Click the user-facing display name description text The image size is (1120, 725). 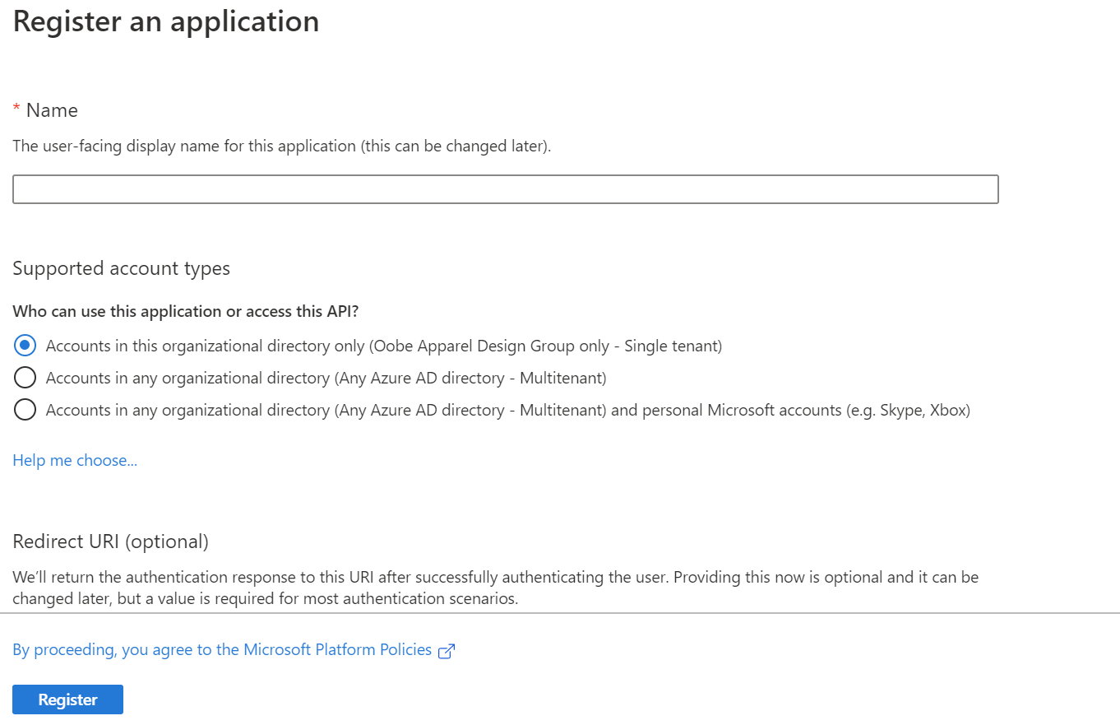click(x=282, y=146)
